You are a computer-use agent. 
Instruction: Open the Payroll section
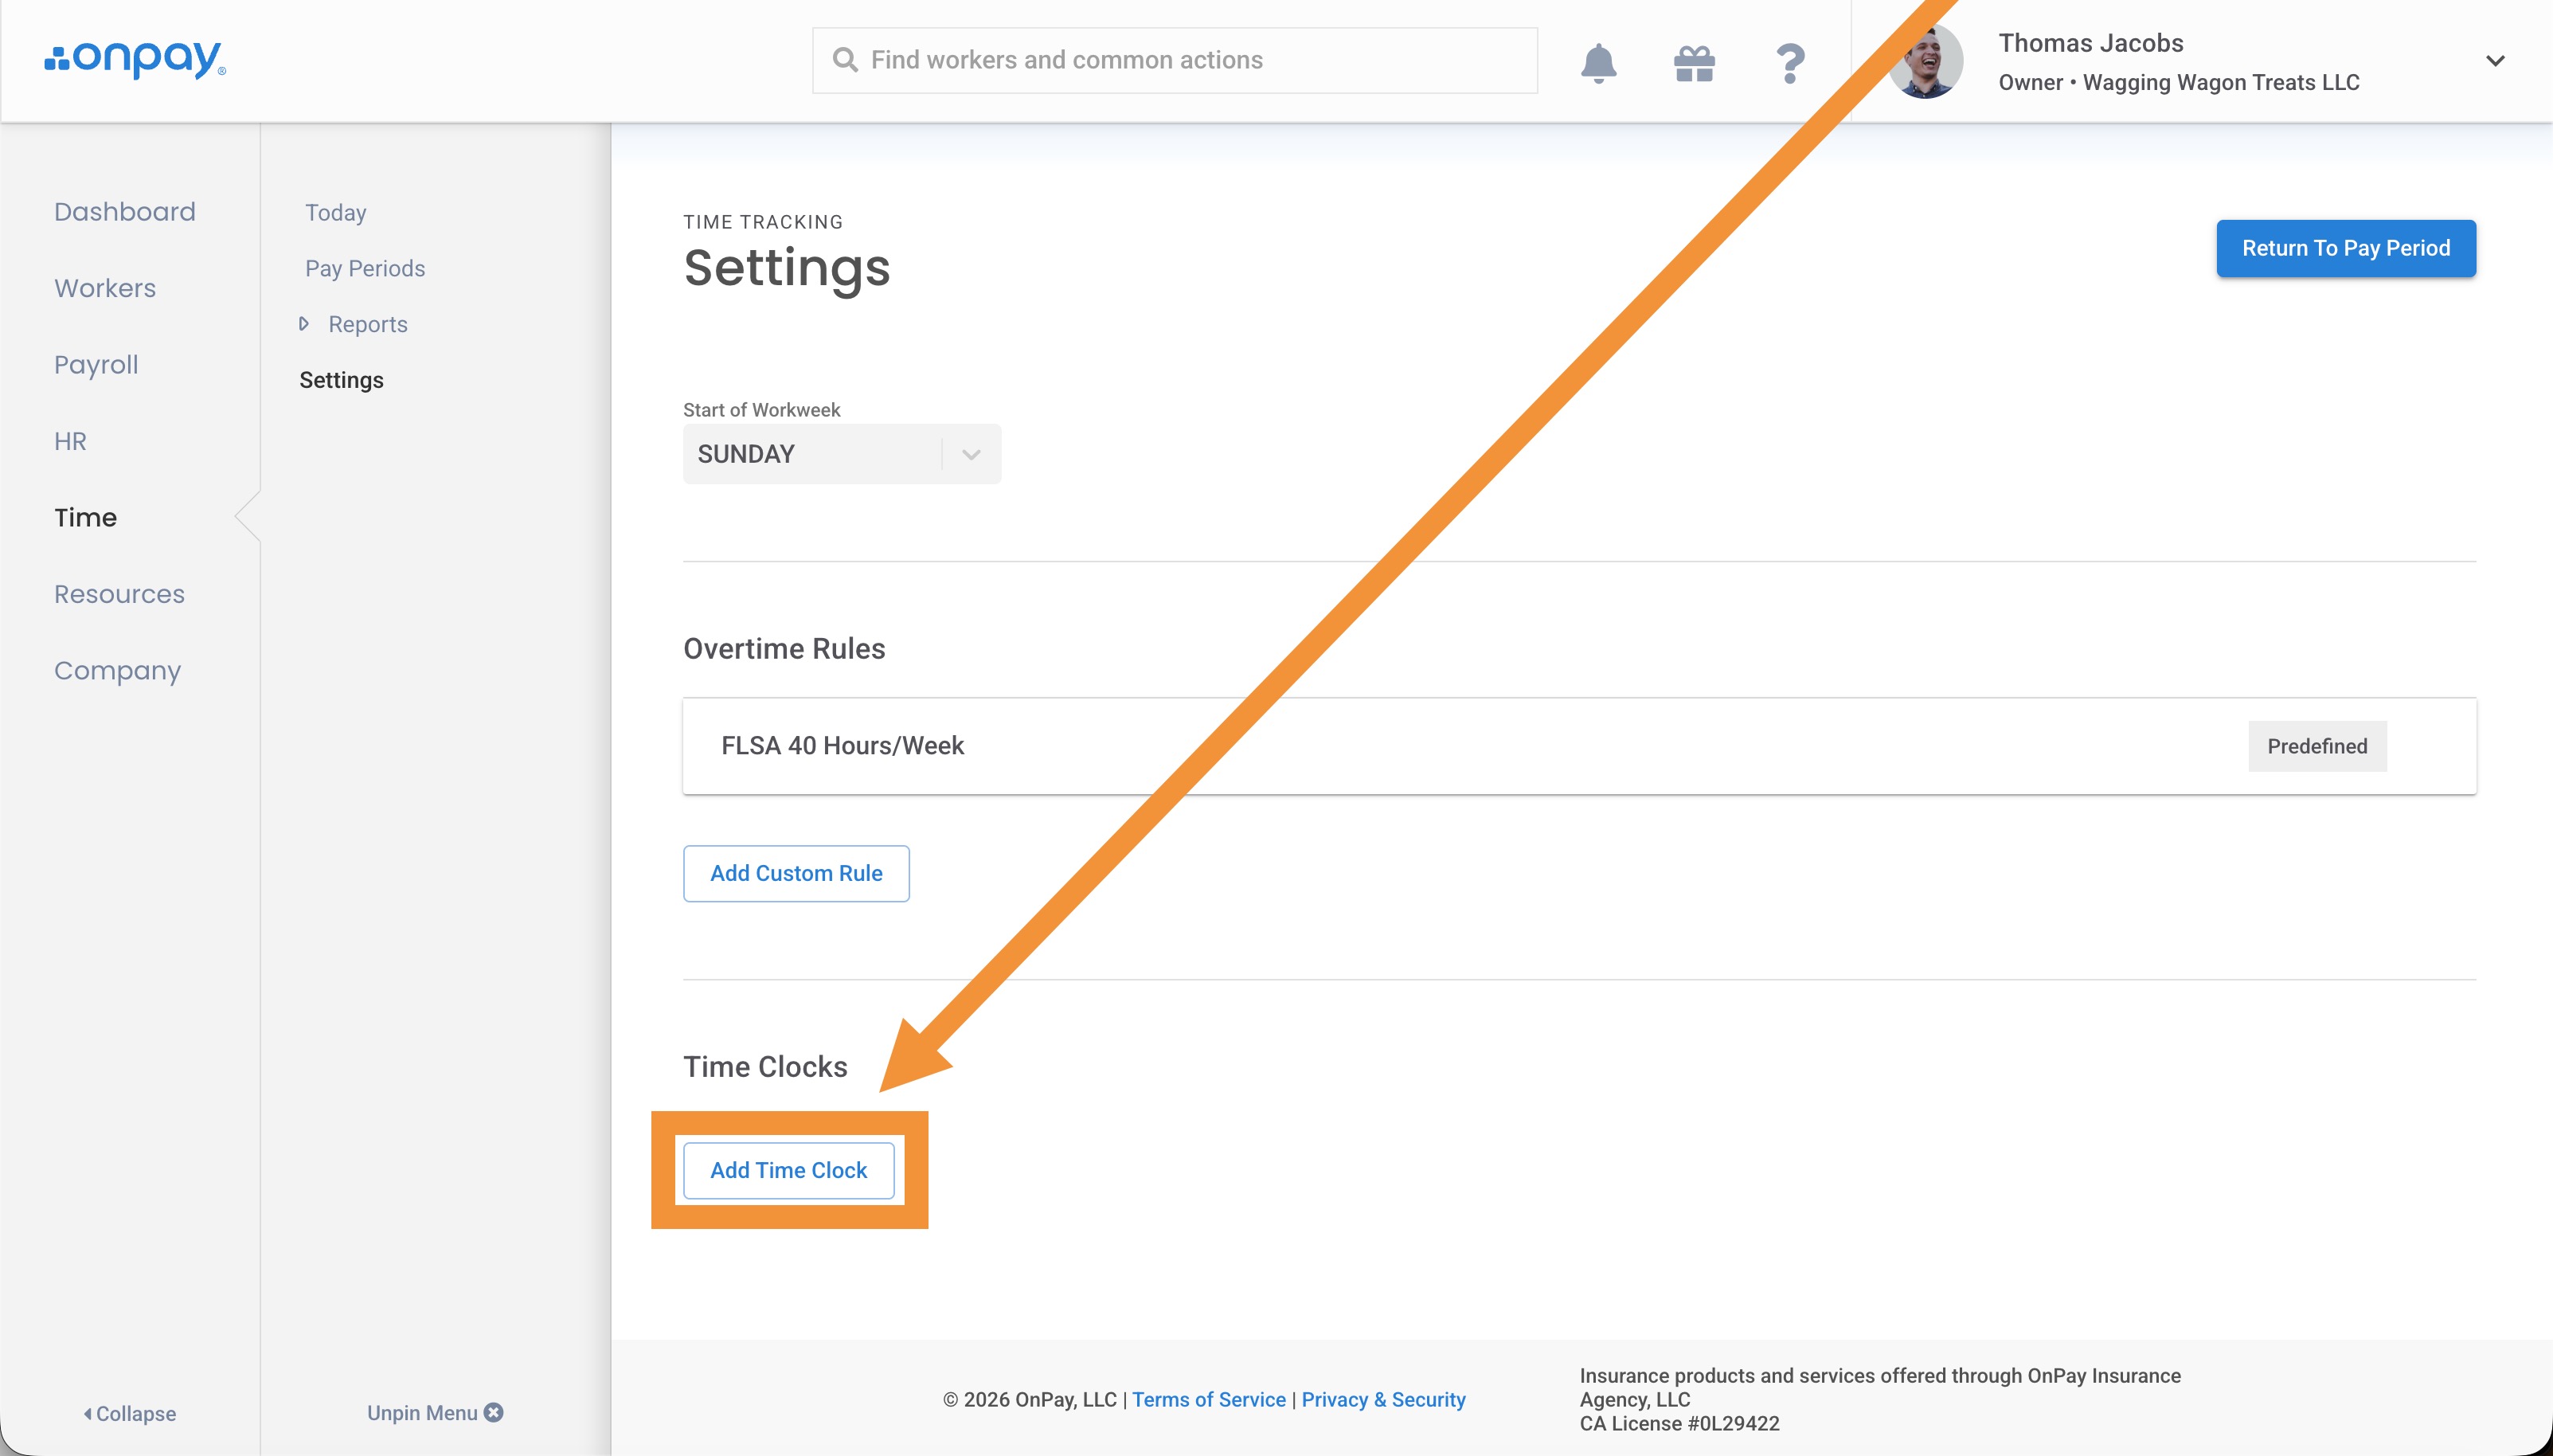[x=96, y=365]
